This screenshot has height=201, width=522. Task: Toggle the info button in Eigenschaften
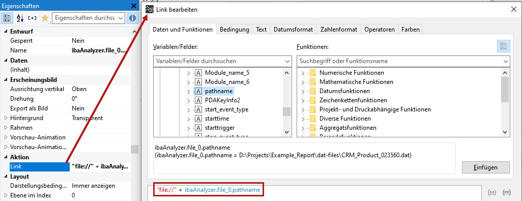coord(132,18)
